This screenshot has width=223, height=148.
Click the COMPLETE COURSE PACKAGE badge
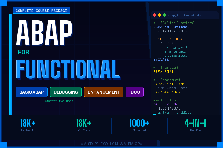pos(41,10)
